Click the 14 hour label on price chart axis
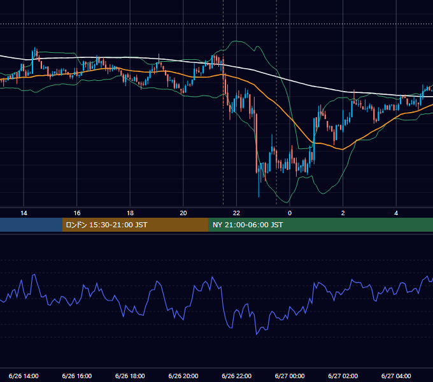 pyautogui.click(x=24, y=213)
